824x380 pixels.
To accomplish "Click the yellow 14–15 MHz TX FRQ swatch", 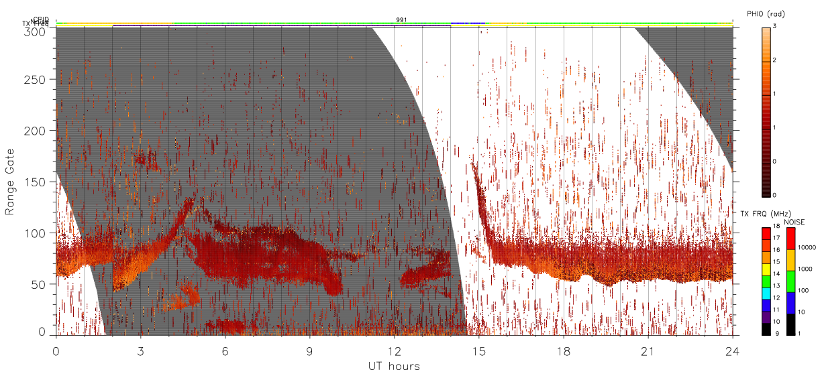I will click(766, 269).
